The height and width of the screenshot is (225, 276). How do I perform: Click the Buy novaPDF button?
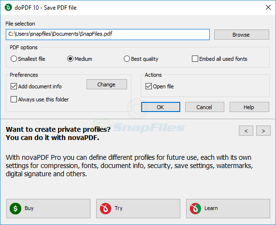click(x=48, y=209)
